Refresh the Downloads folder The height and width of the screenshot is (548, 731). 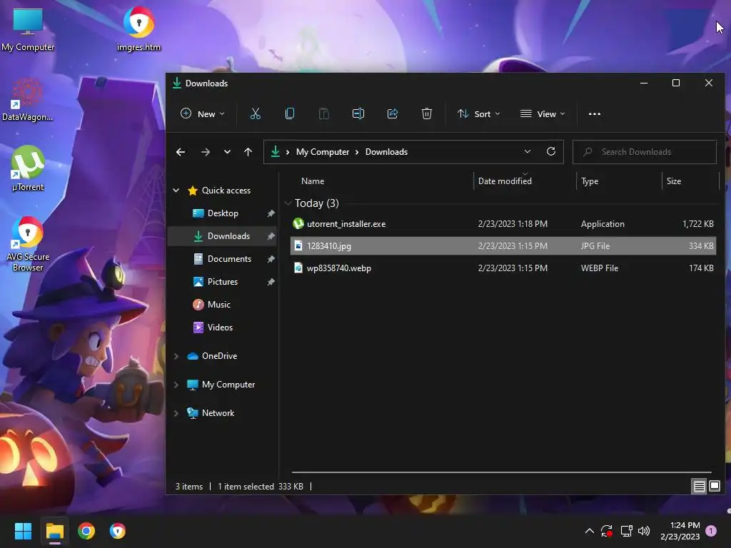pyautogui.click(x=551, y=151)
